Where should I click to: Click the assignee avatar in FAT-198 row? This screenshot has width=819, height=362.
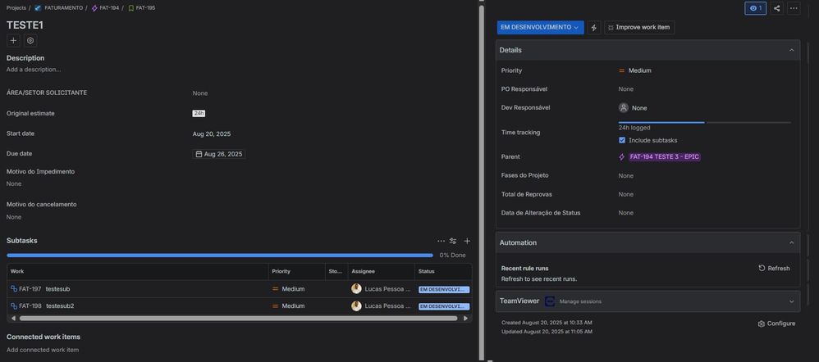pos(357,306)
